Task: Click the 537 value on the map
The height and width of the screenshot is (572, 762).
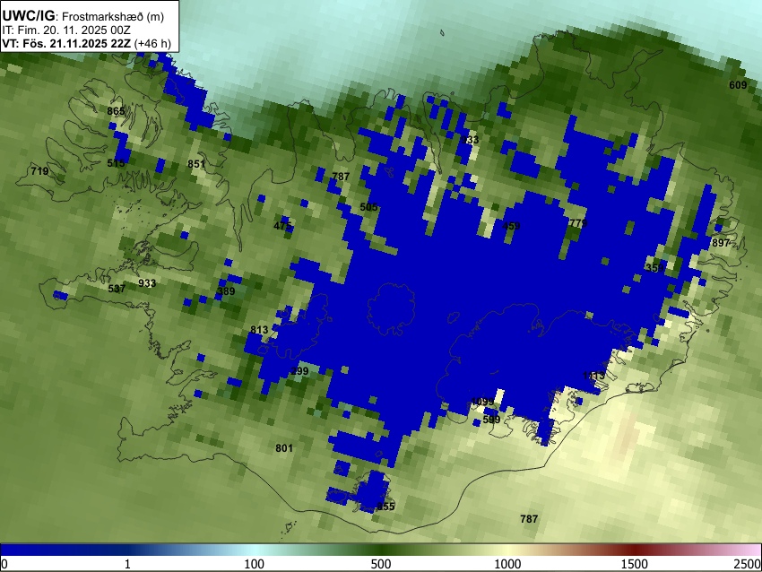Action: tap(117, 289)
